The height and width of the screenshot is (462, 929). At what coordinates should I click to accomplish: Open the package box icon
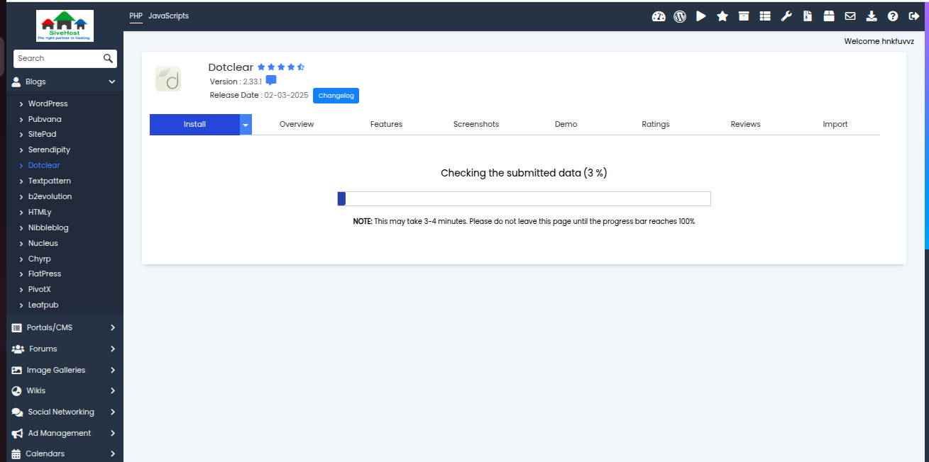click(829, 16)
